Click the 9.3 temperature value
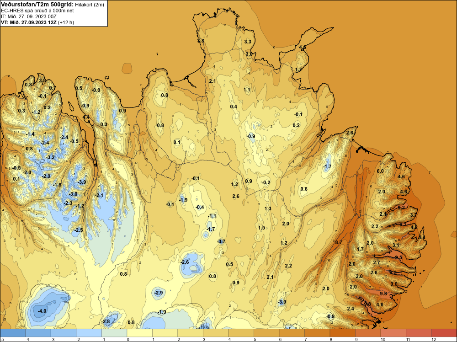Image resolution: width=457 pixels, height=342 pixels. tap(403, 224)
